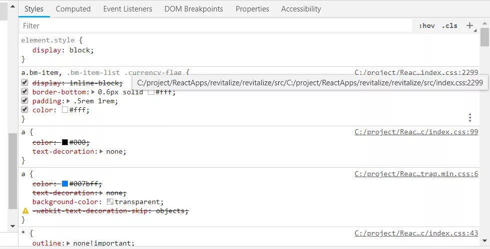Click the yellow warning icon beside -webkit-text-decoration-skip
Image resolution: width=490 pixels, height=249 pixels.
[x=24, y=211]
